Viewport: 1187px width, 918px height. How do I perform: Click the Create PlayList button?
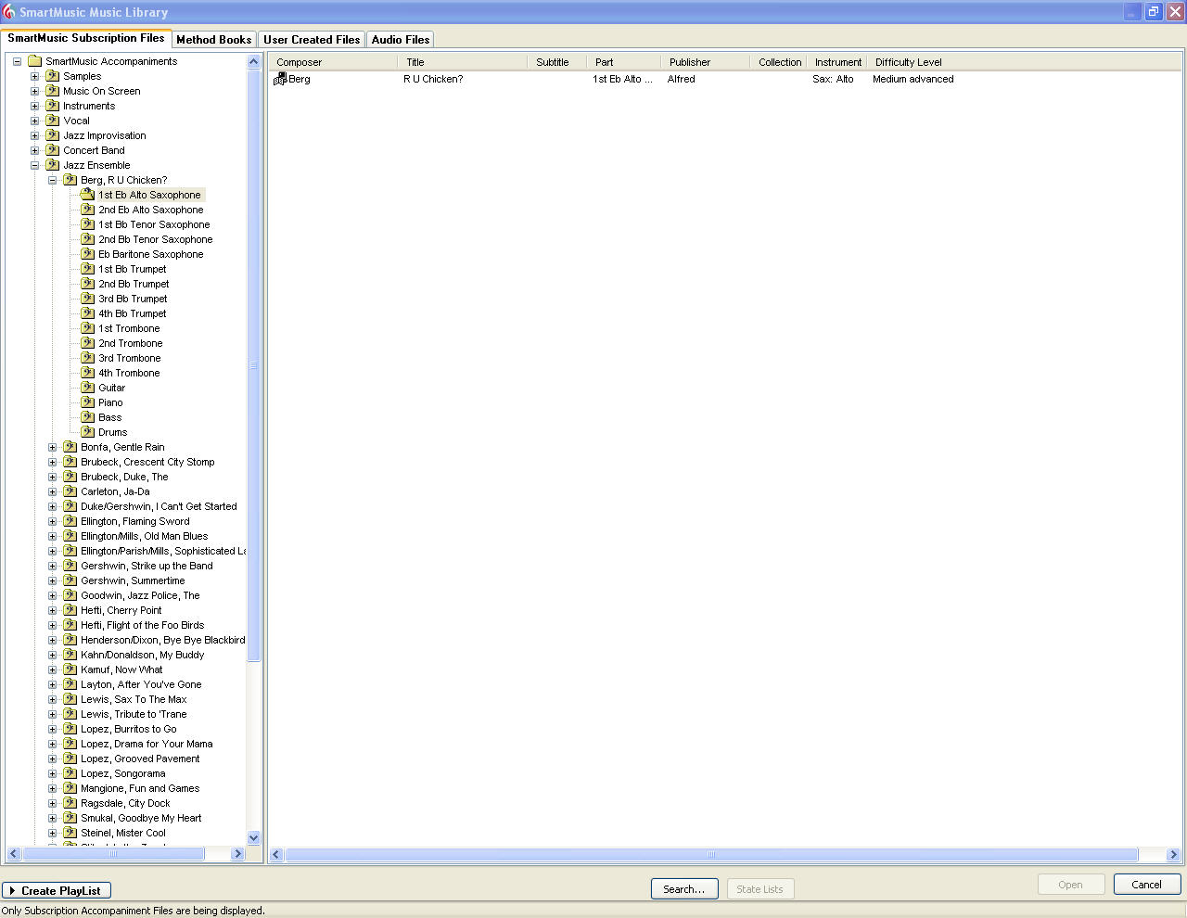(57, 890)
